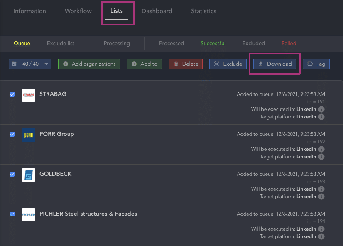The width and height of the screenshot is (343, 246).
Task: Click the Tag button
Action: [x=316, y=64]
